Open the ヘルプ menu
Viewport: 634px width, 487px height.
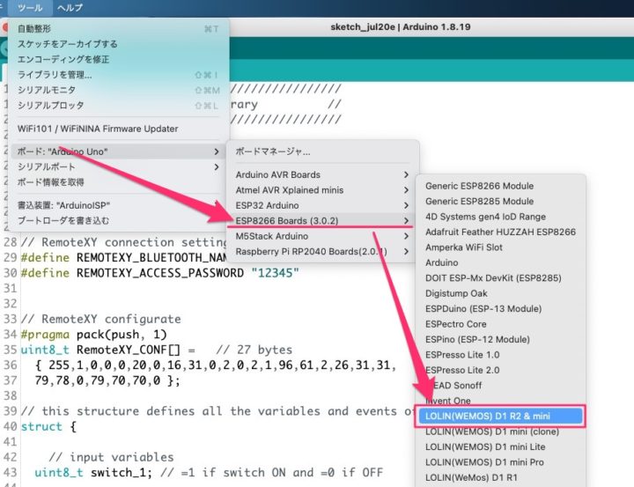(70, 7)
